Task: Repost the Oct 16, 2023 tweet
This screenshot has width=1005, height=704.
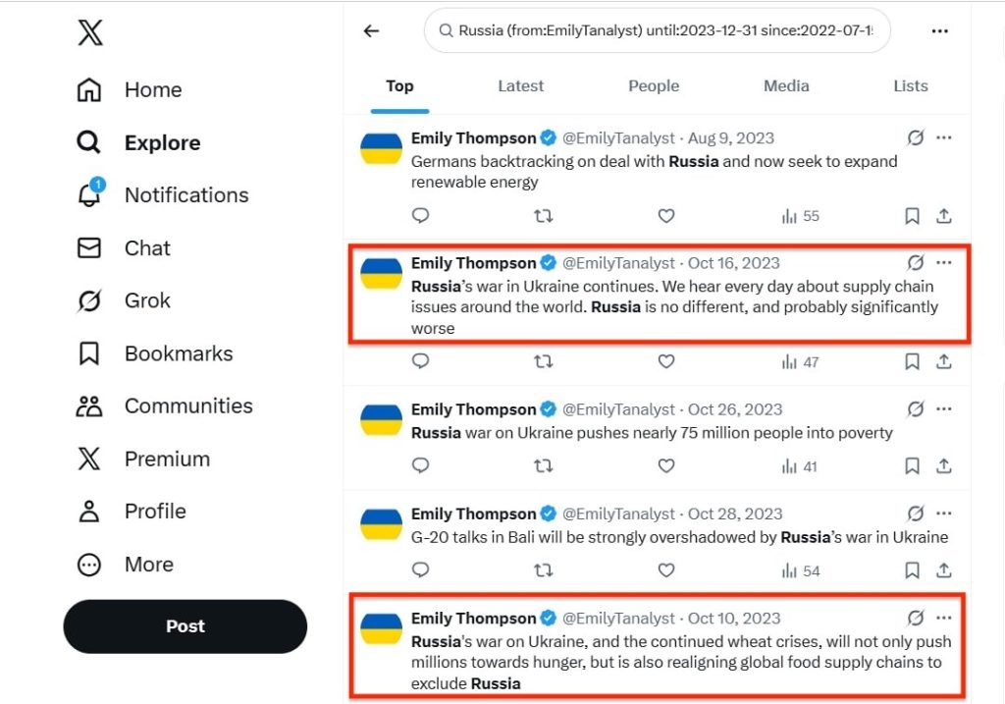Action: (x=543, y=361)
